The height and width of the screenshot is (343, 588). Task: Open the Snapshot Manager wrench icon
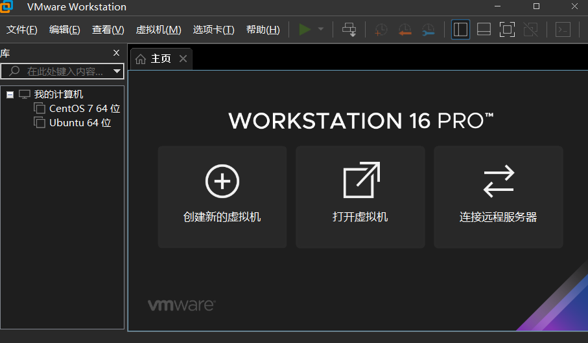428,30
